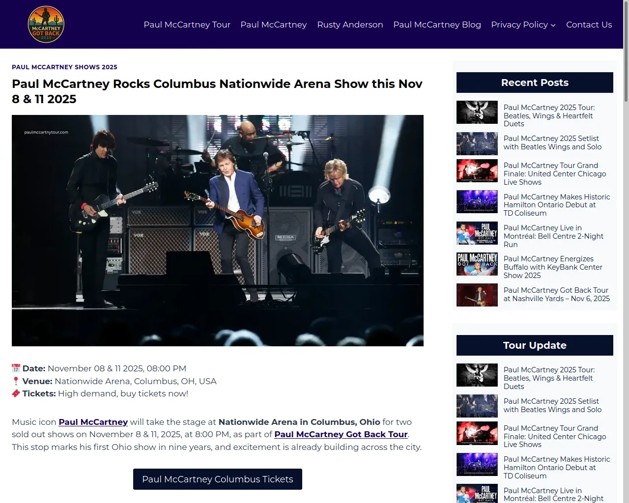629x503 pixels.
Task: Open the Recent Posts United Center Chicago thumbnail
Action: point(477,170)
